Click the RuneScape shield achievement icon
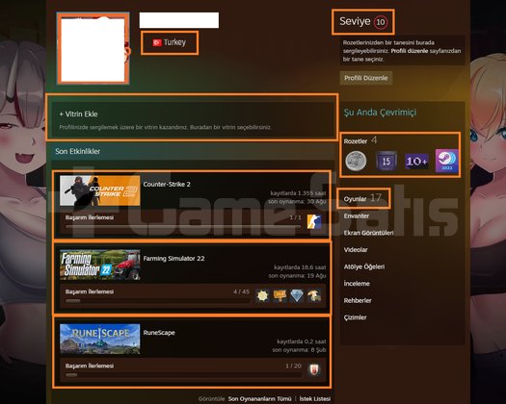Screen dimensions: 506x404 click(x=314, y=369)
